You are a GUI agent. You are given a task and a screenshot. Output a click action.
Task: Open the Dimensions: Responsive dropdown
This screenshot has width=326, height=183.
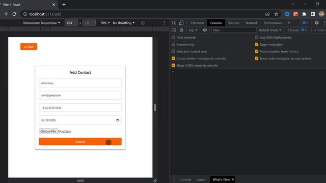pyautogui.click(x=41, y=23)
